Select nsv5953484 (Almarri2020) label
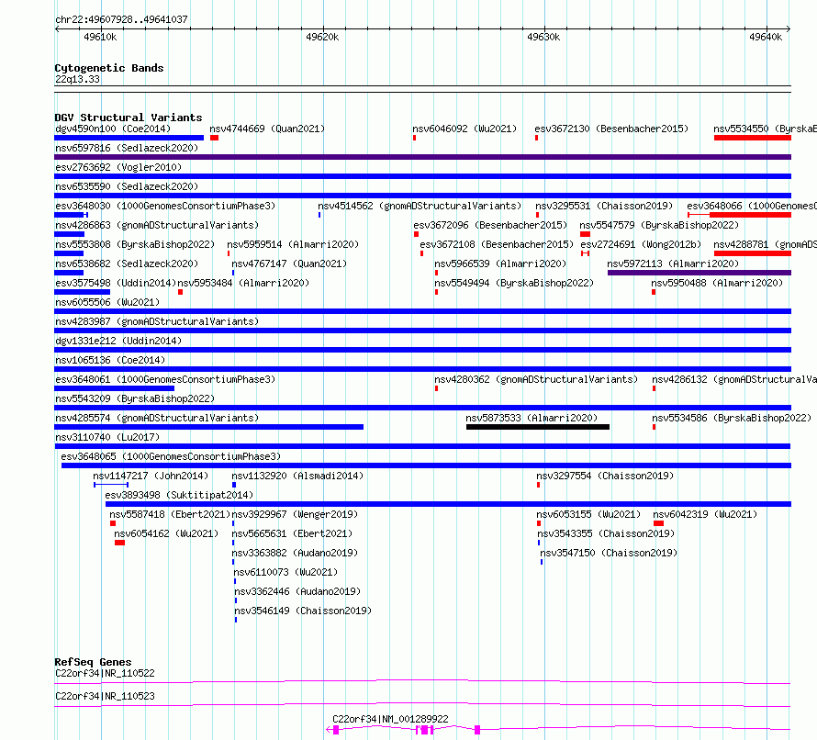The width and height of the screenshot is (817, 740). pos(244,283)
